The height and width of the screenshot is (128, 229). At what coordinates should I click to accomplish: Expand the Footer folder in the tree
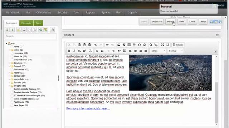[9, 73]
